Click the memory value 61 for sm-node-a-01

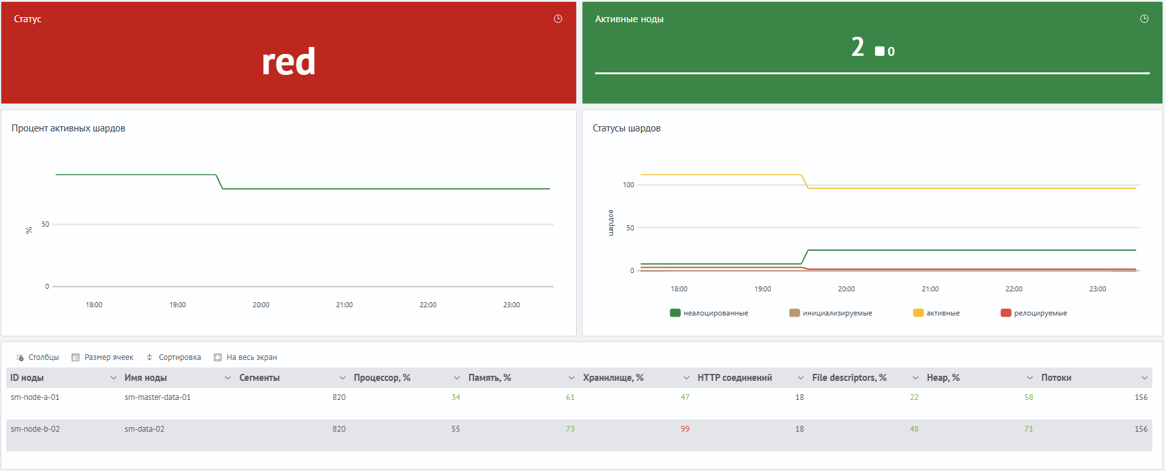pos(570,397)
